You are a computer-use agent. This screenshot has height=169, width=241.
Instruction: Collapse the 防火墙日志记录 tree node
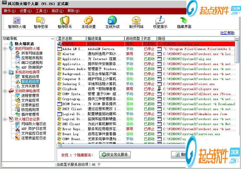pos(5,119)
